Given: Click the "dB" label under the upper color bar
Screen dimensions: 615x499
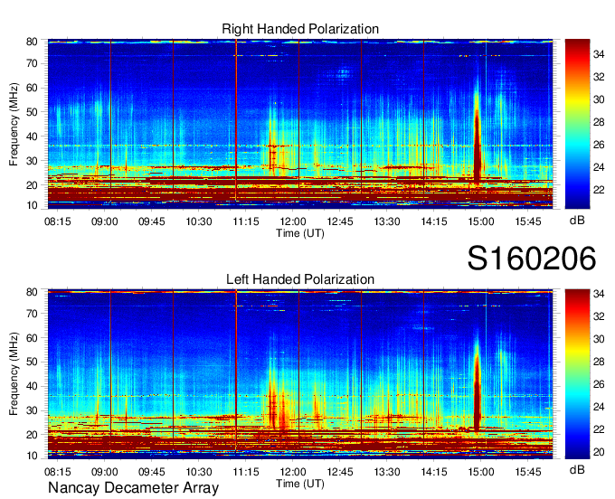Looking at the screenshot, I should point(577,221).
